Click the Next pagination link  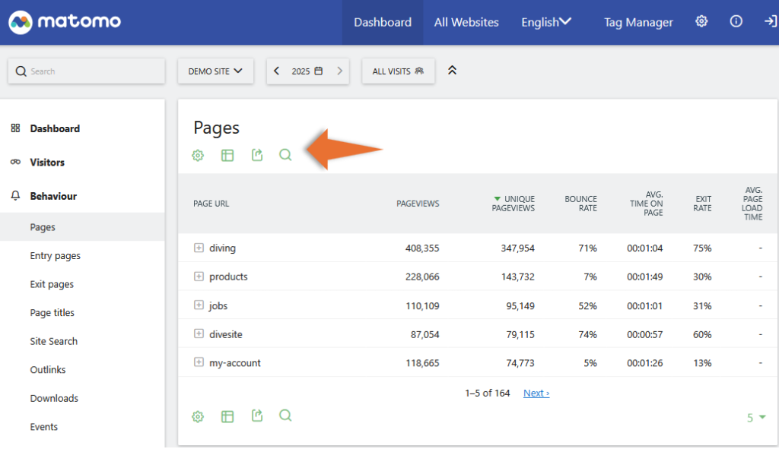click(x=536, y=393)
